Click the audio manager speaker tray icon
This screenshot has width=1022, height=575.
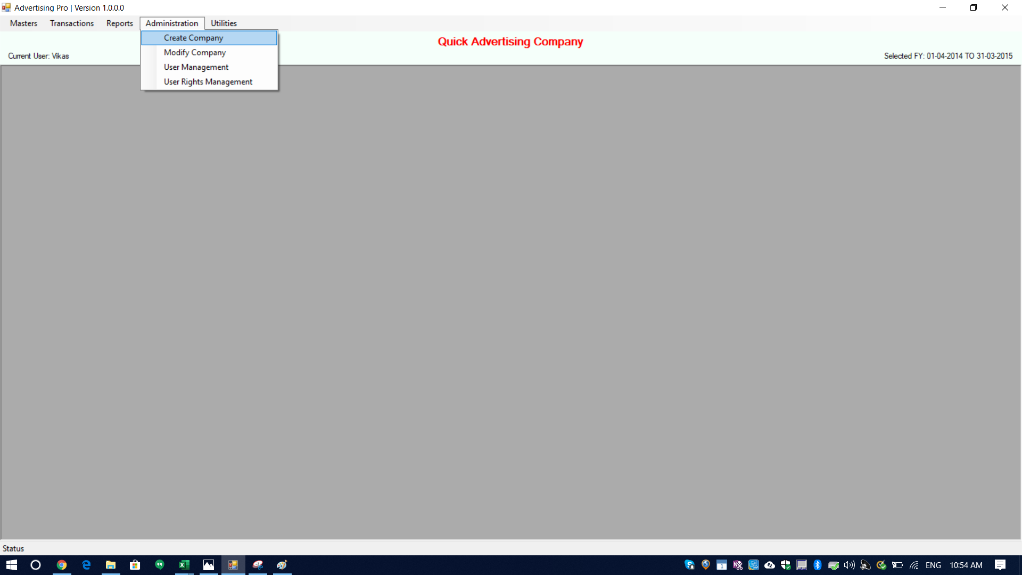coord(866,565)
